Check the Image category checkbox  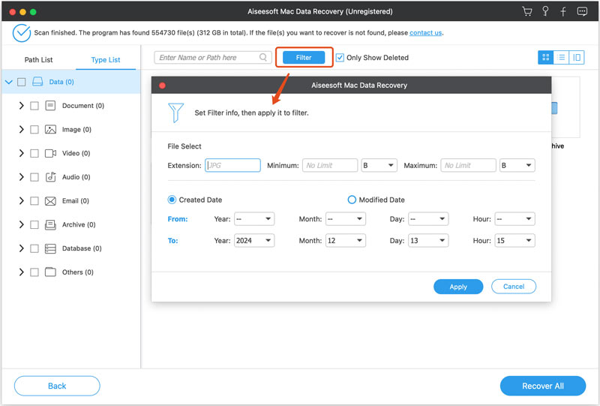pos(34,130)
